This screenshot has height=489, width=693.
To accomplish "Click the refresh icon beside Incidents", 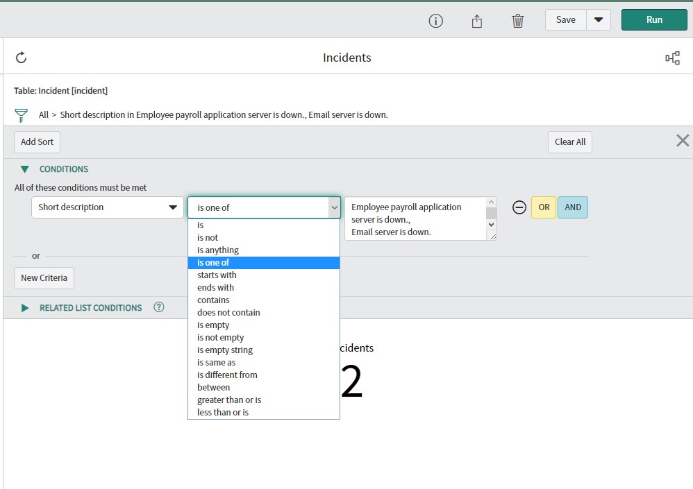I will click(x=22, y=58).
